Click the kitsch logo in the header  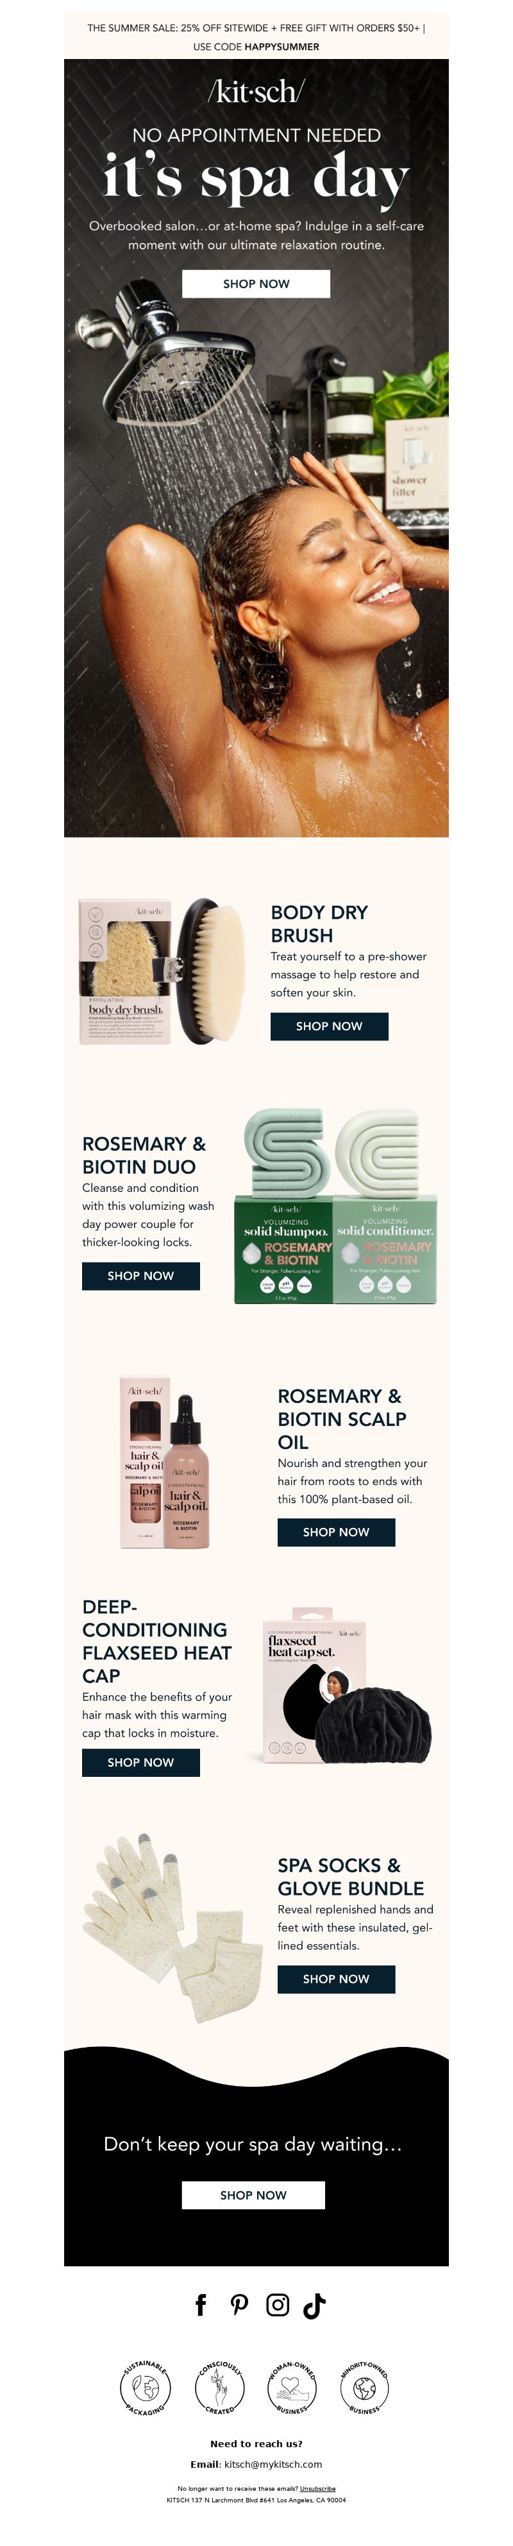[256, 92]
